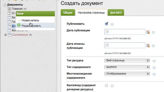
Task: Select the Главная document in tree
Action: [17, 9]
